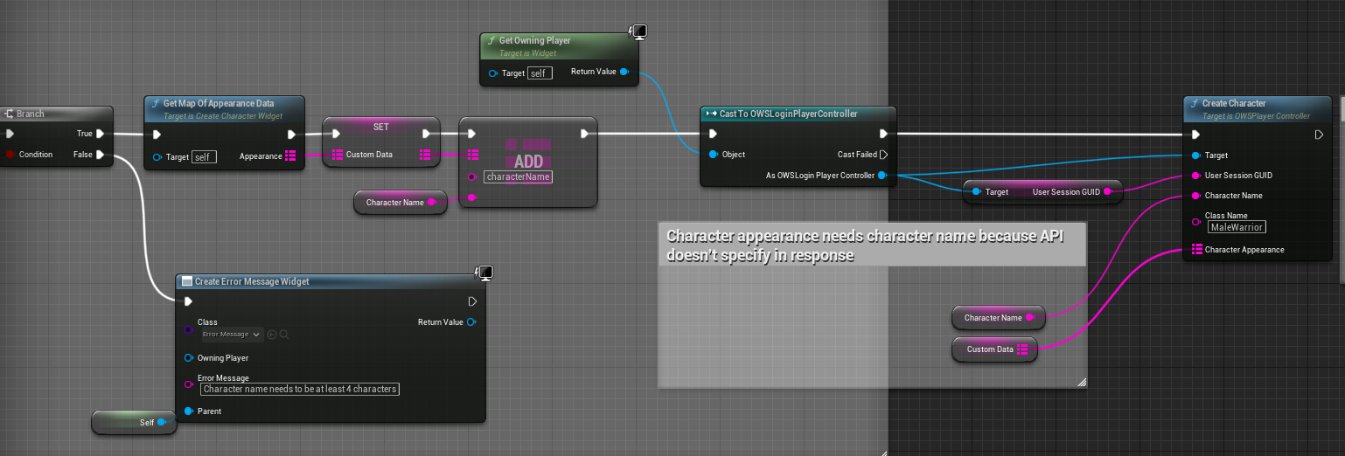Click Target pin on Get Owning Player
The width and height of the screenshot is (1345, 456).
pos(493,73)
